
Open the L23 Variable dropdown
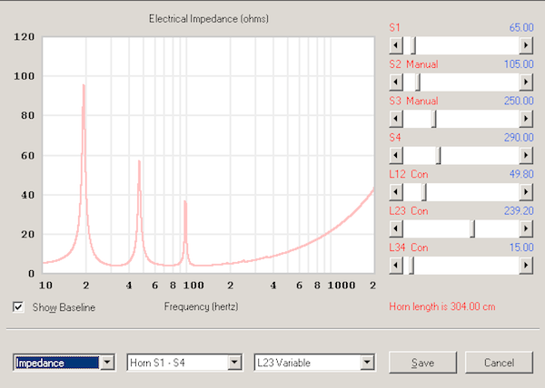coord(367,363)
